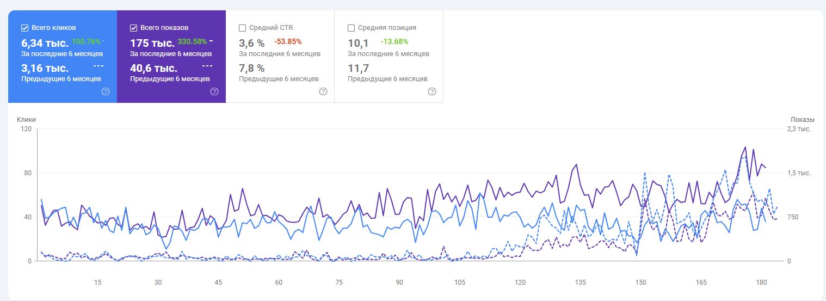This screenshot has width=826, height=301.
Task: Open help icon in Средний CTR card
Action: tap(323, 91)
